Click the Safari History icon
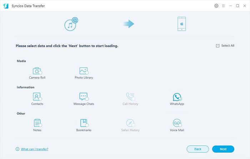The height and width of the screenshot is (159, 250). coord(130,123)
